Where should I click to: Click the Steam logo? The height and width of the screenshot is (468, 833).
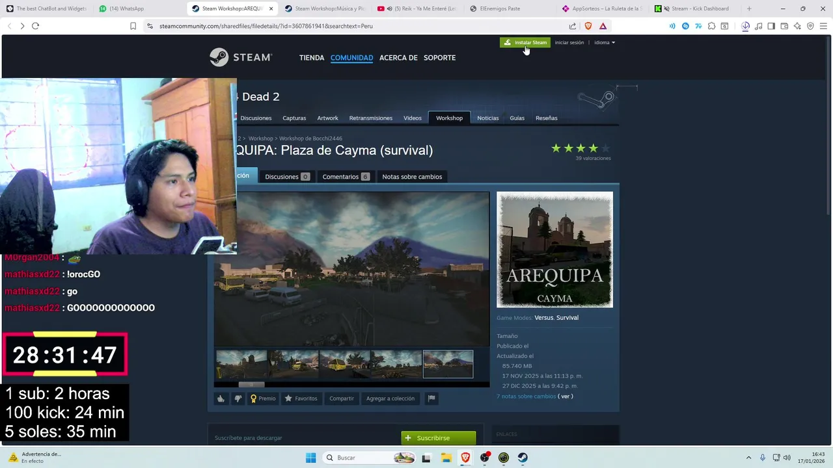240,57
